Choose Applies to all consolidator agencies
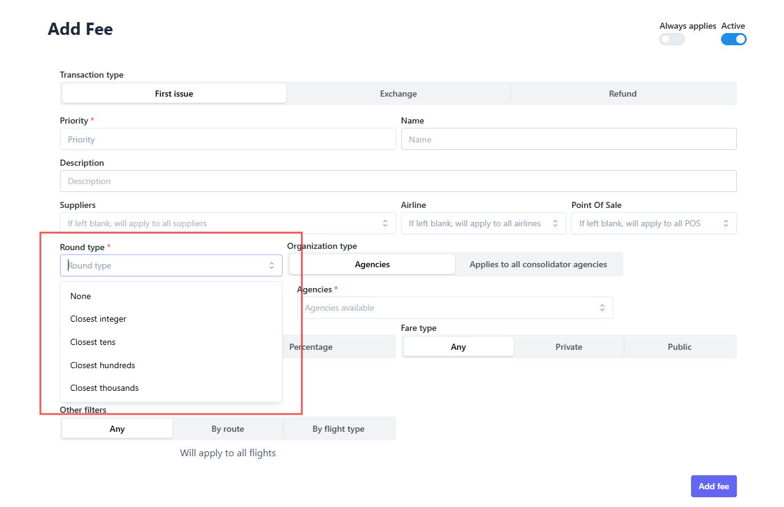 tap(538, 264)
